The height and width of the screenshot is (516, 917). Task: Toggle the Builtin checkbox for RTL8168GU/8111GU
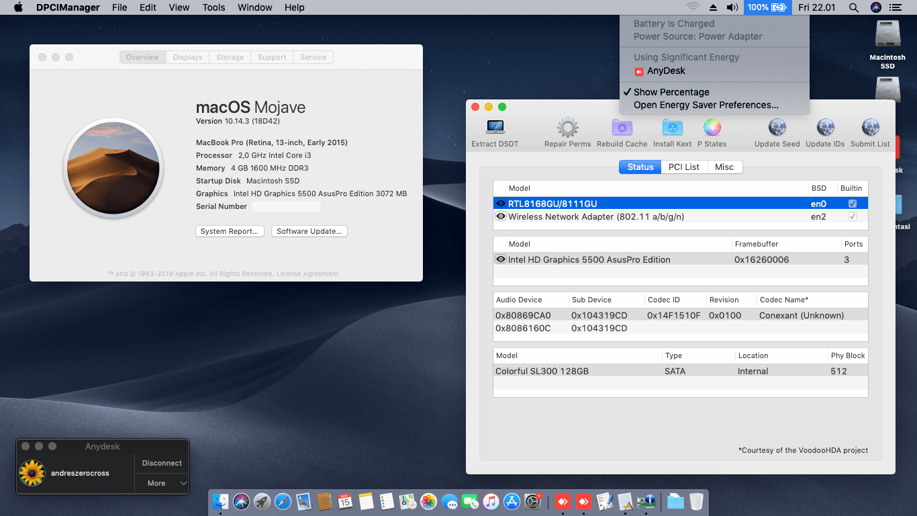853,203
